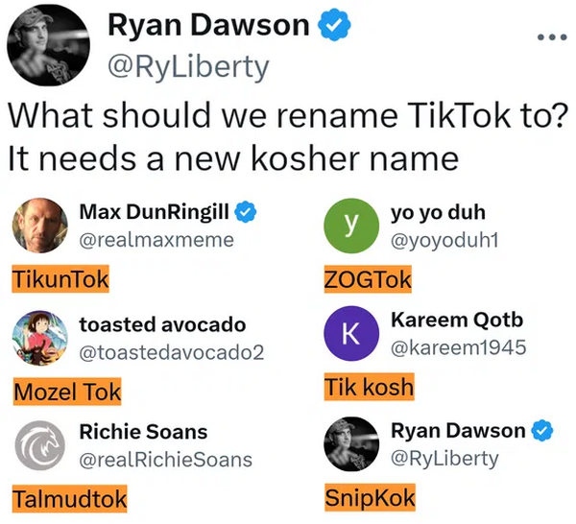
Task: Open the @RyLiberty handle under the header name
Action: coord(188,67)
